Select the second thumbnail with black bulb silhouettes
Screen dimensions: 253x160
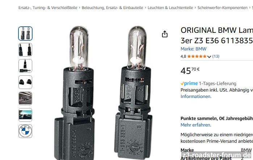click(x=25, y=50)
